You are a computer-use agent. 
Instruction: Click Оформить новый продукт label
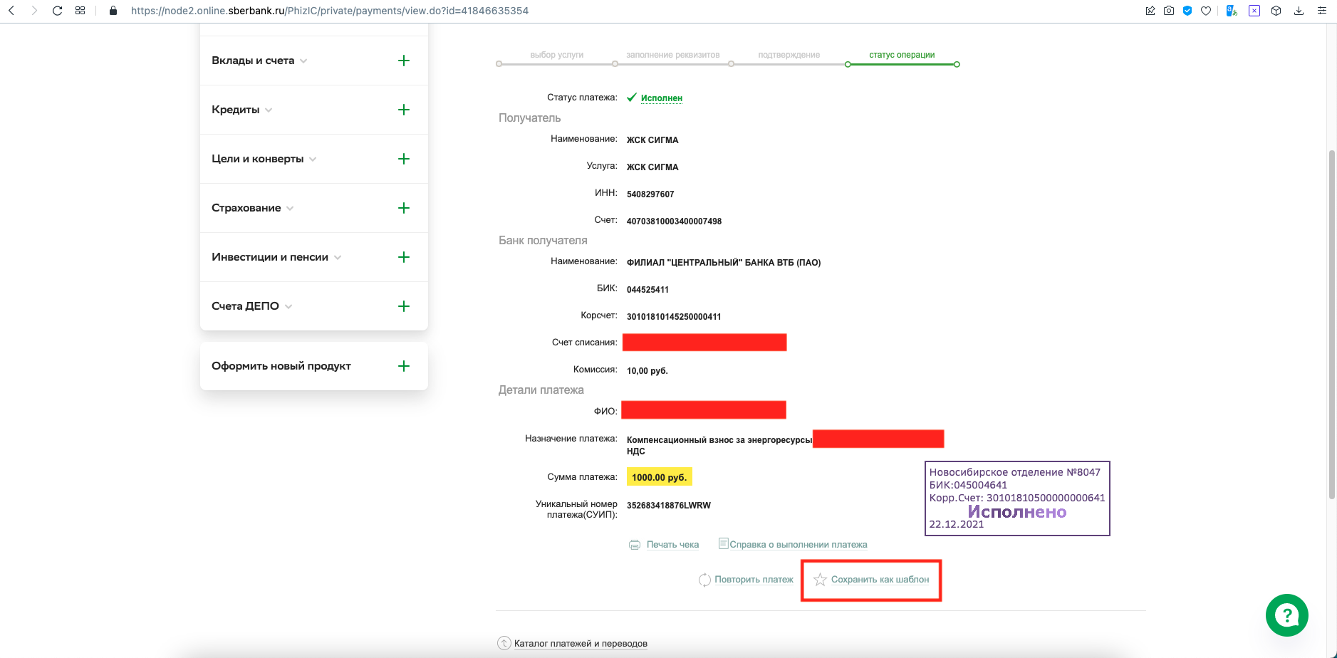coord(281,366)
